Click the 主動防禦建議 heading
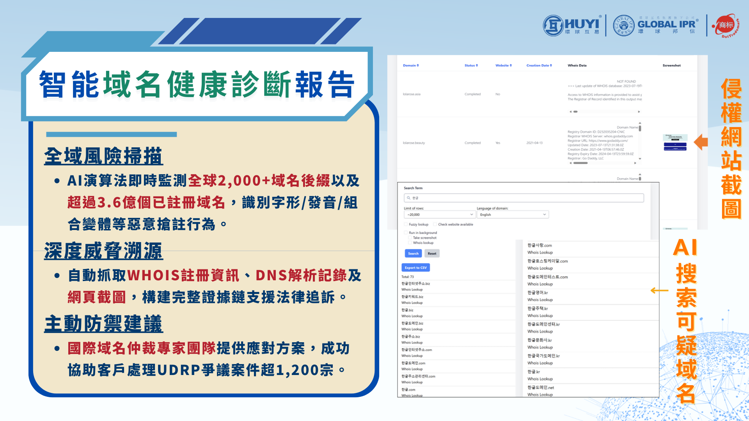The width and height of the screenshot is (749, 421). click(x=103, y=324)
